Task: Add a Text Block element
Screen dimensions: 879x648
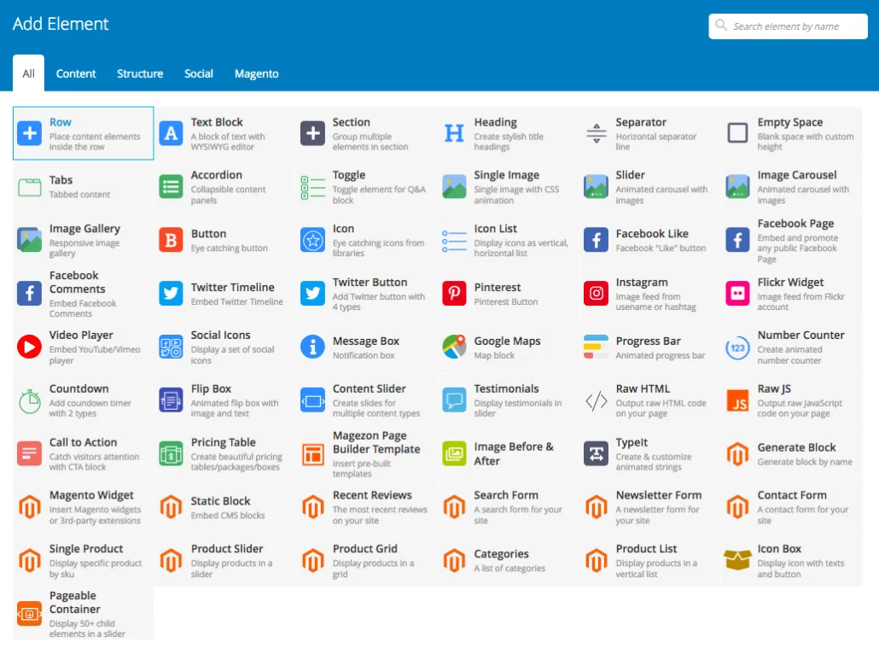Action: click(x=224, y=133)
